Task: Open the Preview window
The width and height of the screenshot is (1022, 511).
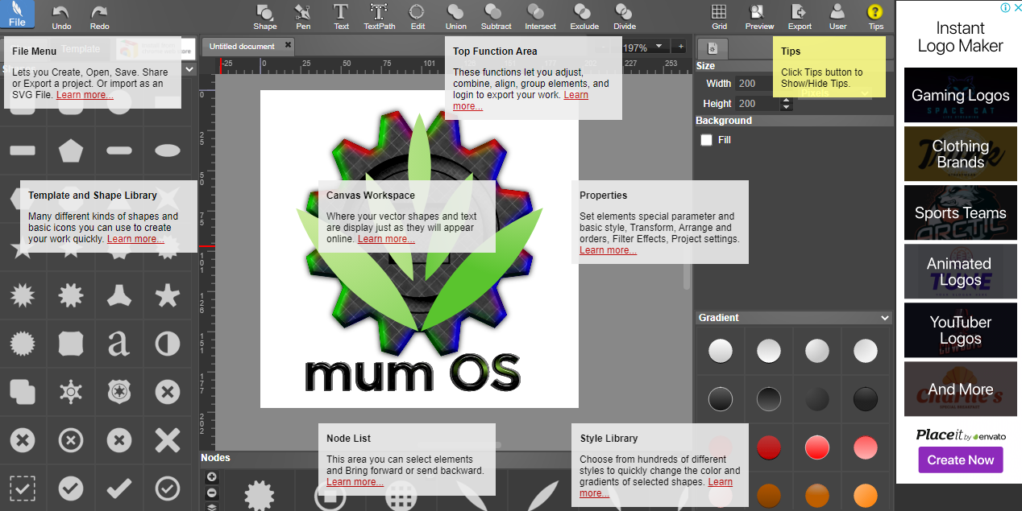Action: pyautogui.click(x=759, y=16)
